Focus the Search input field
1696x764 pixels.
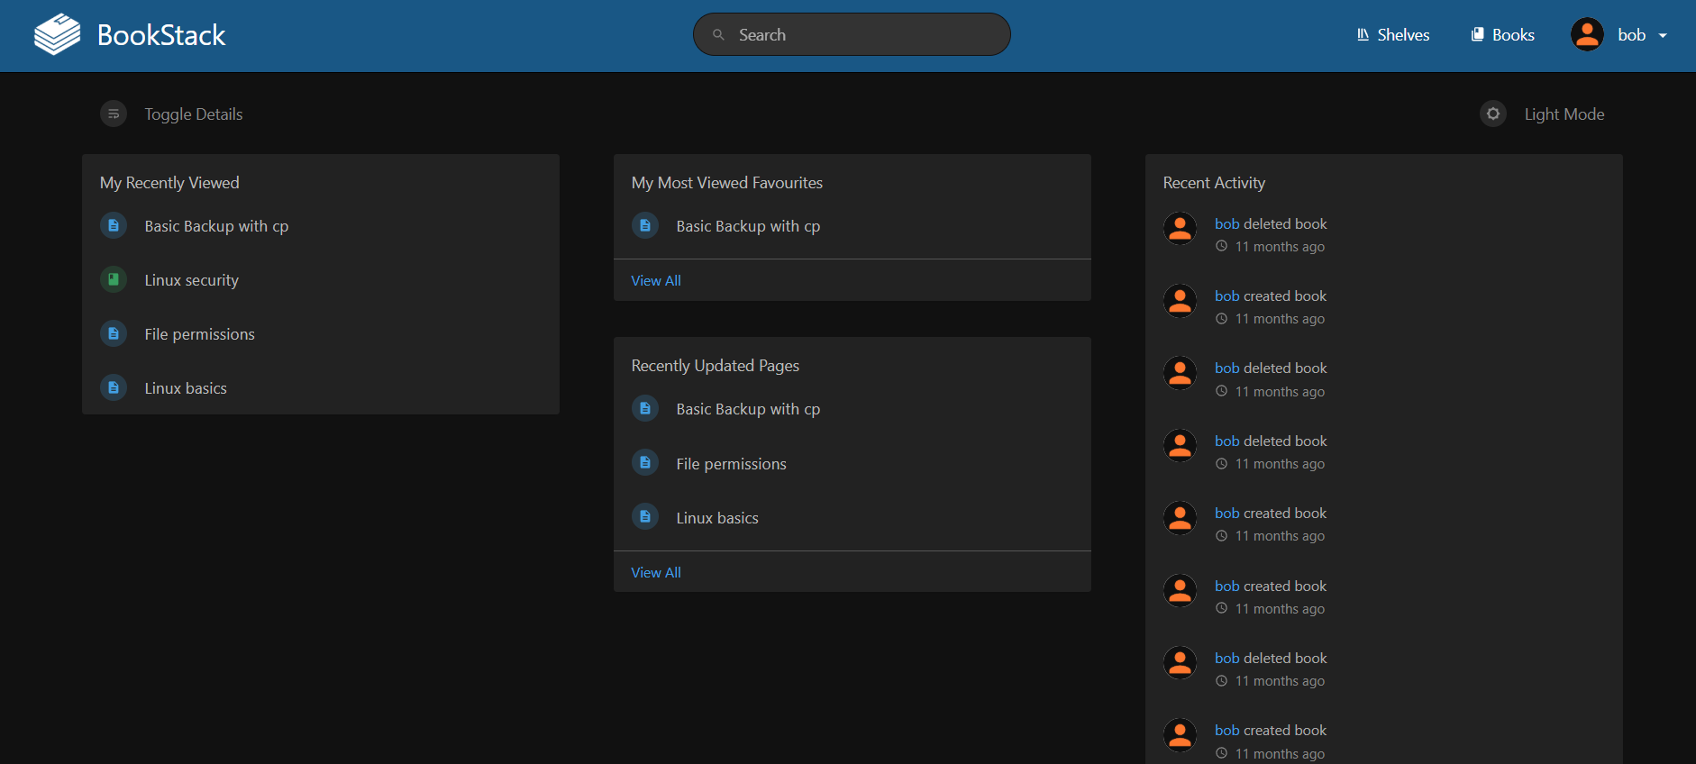(865, 35)
